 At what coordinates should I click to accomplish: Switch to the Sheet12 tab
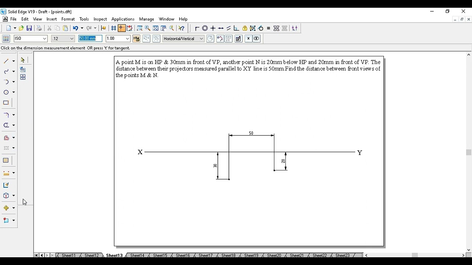point(91,255)
